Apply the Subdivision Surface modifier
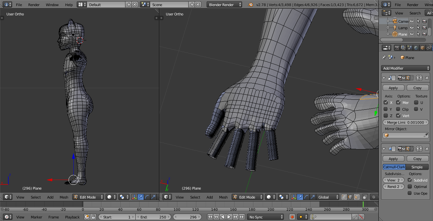This screenshot has height=221, width=433. (x=393, y=159)
